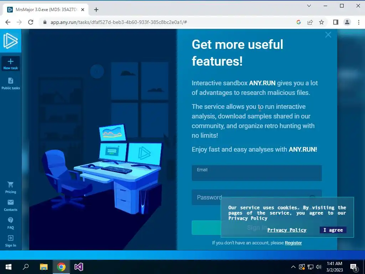Open Public tasks in sidebar
The height and width of the screenshot is (274, 365).
pyautogui.click(x=10, y=83)
